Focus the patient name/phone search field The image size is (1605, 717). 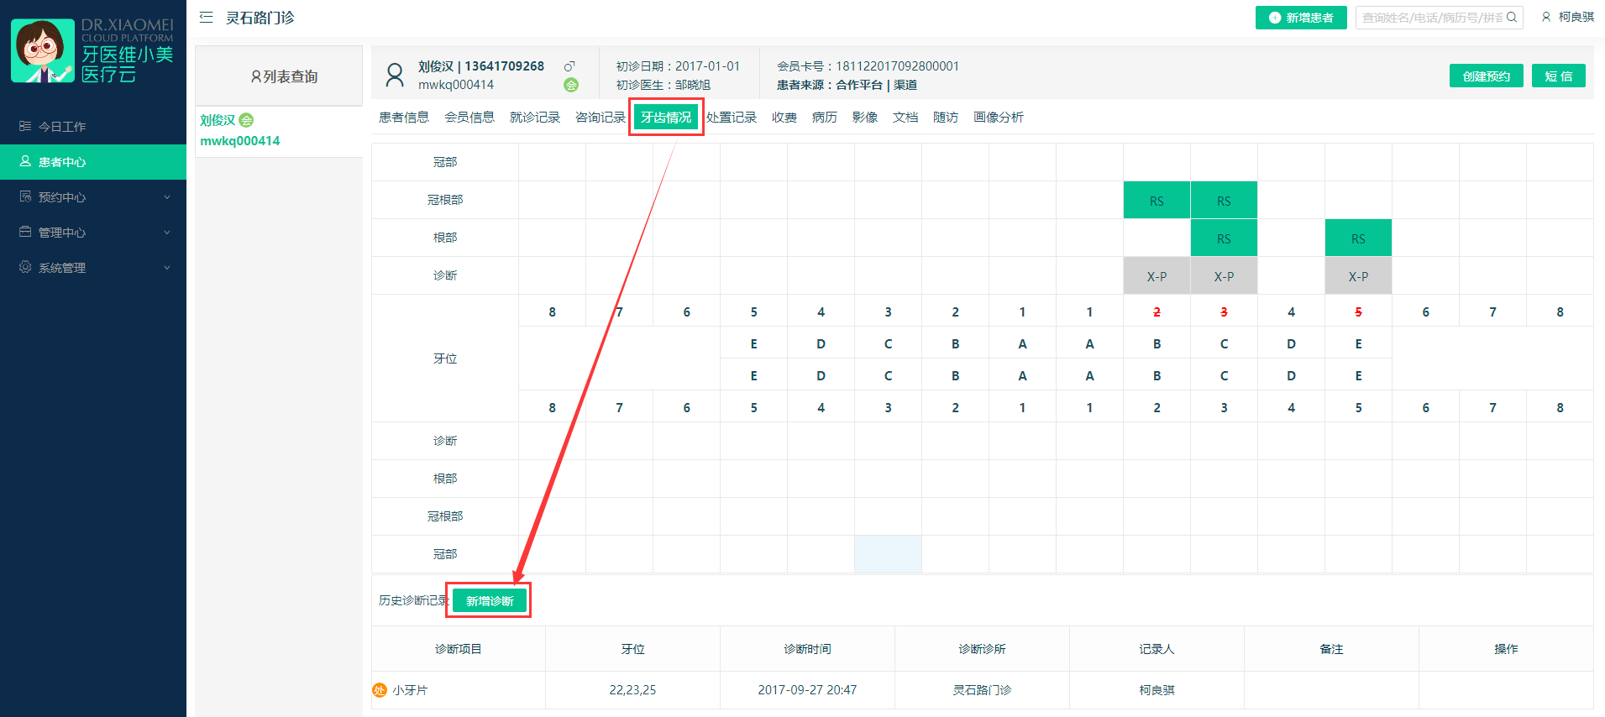pos(1430,18)
